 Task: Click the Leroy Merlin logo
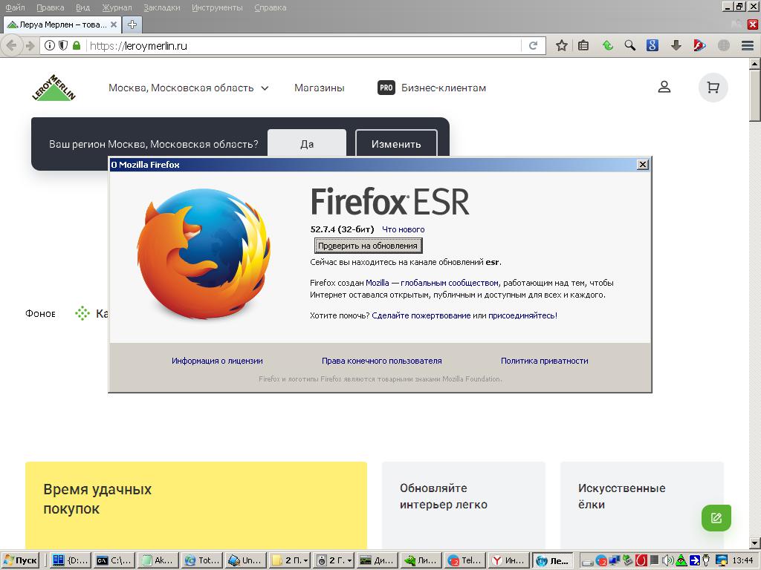[x=54, y=88]
